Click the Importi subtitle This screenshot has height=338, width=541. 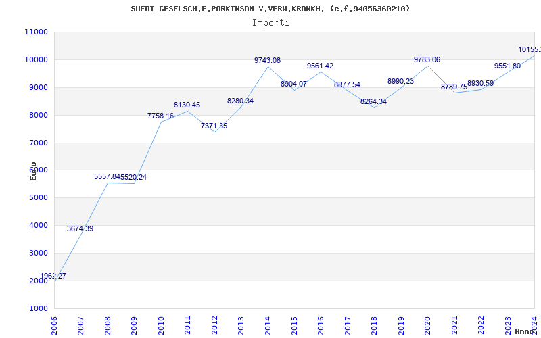tap(270, 23)
